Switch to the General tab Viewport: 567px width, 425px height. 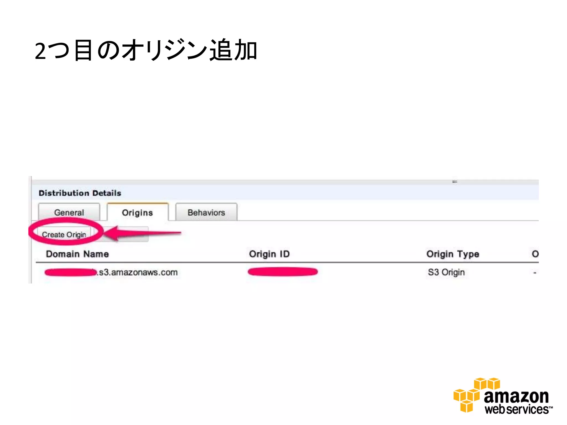69,212
